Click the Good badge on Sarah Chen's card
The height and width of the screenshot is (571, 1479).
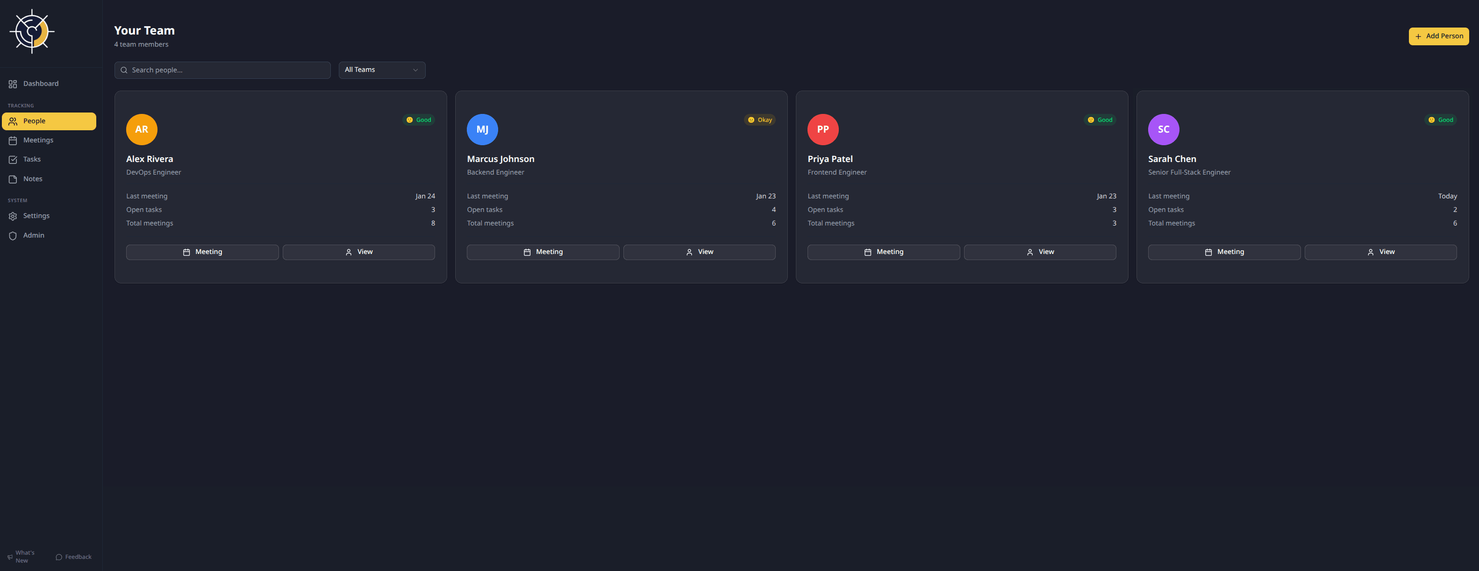click(1441, 120)
